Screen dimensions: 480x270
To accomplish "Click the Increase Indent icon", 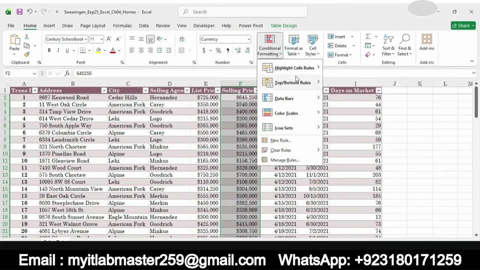I will (168, 50).
